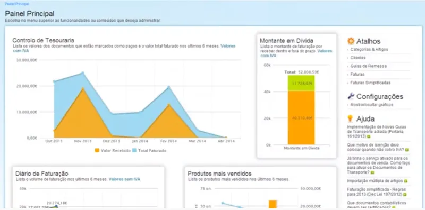Click green icon after Portaria 161/2013 article
425x210 pixels.
369,137
